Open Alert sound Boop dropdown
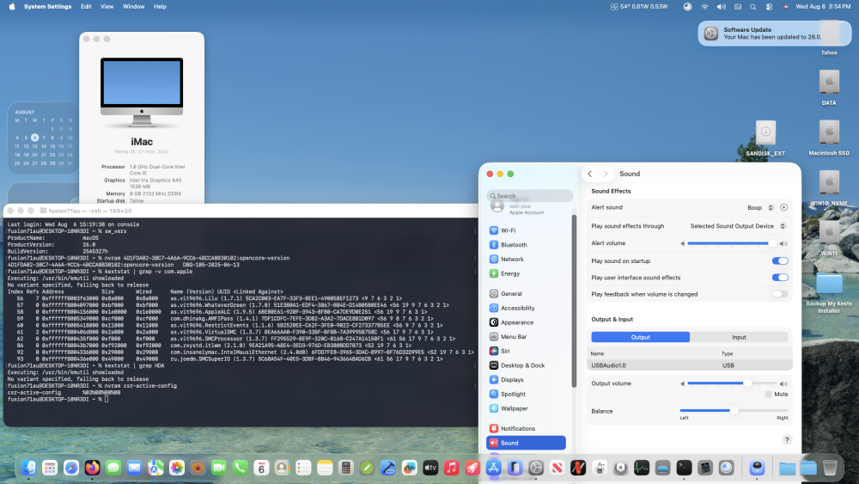This screenshot has height=484, width=859. [760, 208]
